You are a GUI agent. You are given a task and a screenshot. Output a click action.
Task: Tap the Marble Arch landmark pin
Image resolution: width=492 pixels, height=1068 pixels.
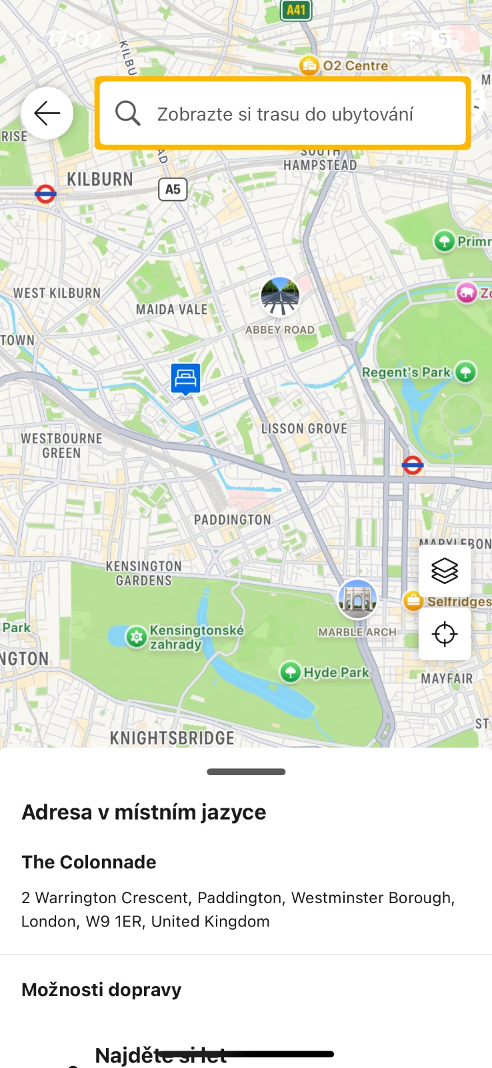tap(357, 599)
